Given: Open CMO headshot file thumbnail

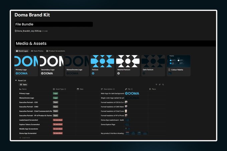Looking at the screenshot, I should [x=126, y=107].
